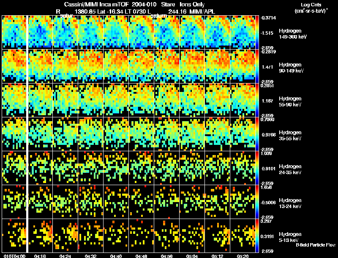338x258 pixels.
Task: Select the 149-360 keV image panel at 04:56
Action: pos(166,32)
